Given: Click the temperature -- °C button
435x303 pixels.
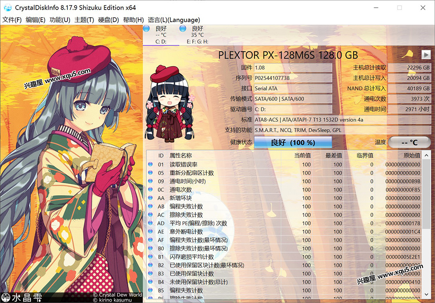Looking at the screenshot, I should click(409, 143).
